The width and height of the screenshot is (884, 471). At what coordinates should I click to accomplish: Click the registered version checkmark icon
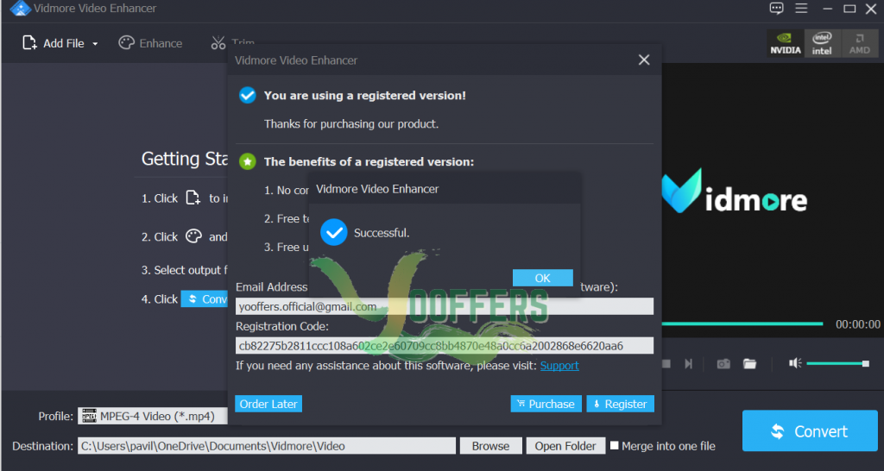tap(248, 95)
